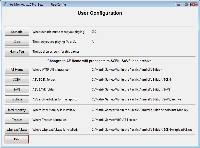
Task: Click the IntelMonkey tools path text
Action: pyautogui.click(x=140, y=110)
